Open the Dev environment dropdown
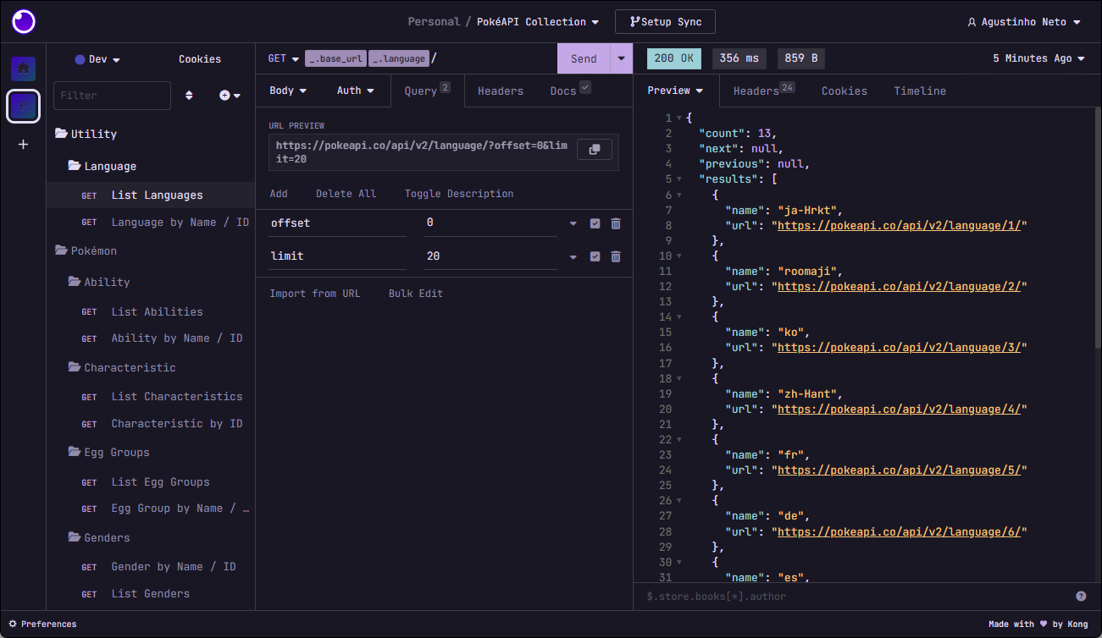Viewport: 1102px width, 638px height. [97, 59]
